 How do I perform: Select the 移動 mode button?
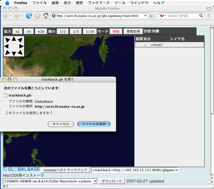pyautogui.click(x=116, y=31)
